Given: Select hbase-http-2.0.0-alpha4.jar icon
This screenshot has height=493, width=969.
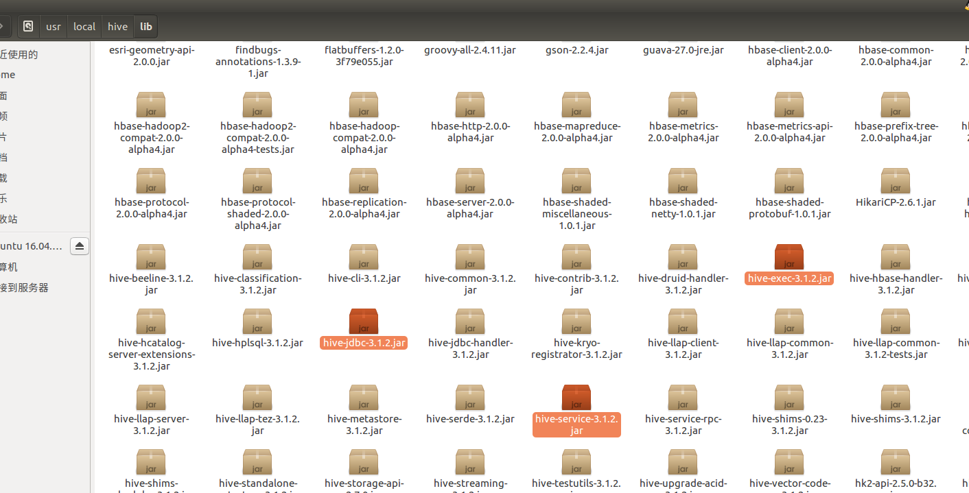Looking at the screenshot, I should [x=470, y=105].
